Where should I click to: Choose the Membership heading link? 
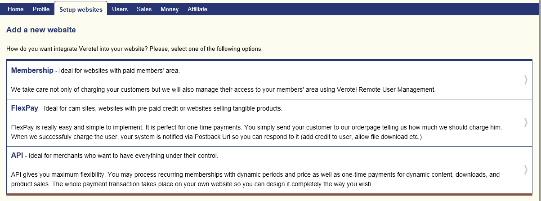(x=32, y=71)
